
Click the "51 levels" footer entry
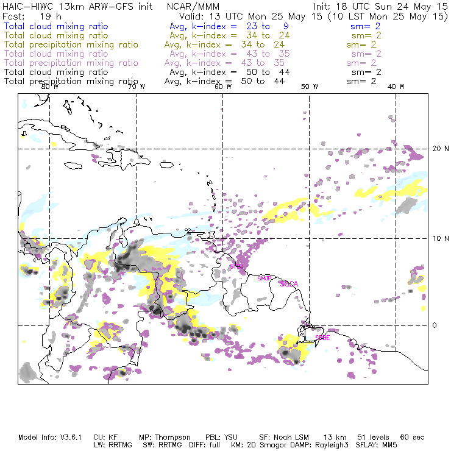[x=373, y=438]
